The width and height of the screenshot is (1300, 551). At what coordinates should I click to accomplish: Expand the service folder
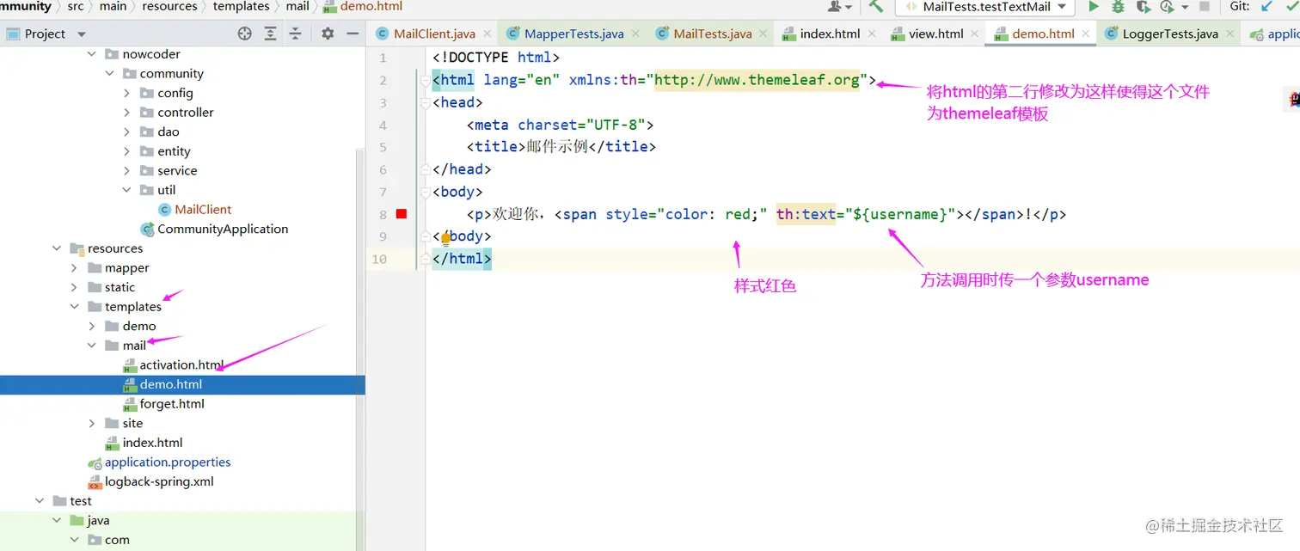(x=127, y=171)
